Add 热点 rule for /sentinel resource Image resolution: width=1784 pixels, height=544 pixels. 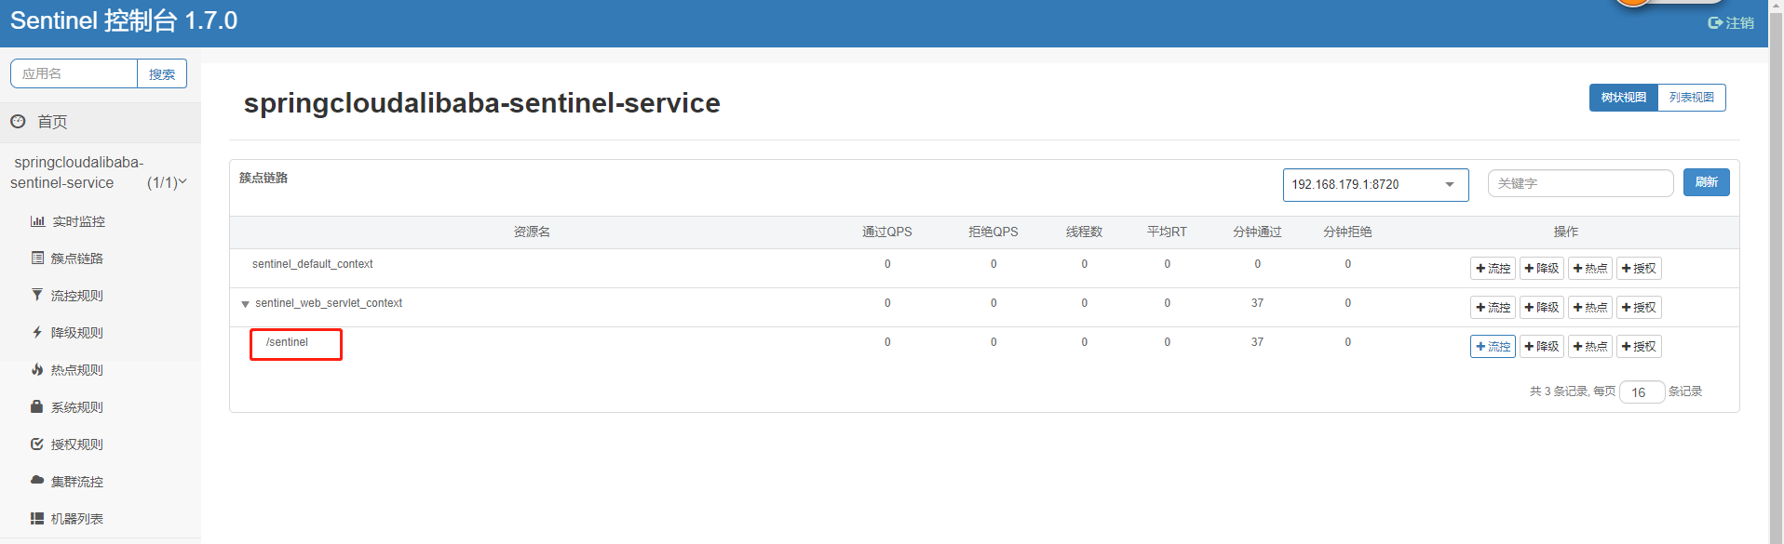click(x=1589, y=347)
